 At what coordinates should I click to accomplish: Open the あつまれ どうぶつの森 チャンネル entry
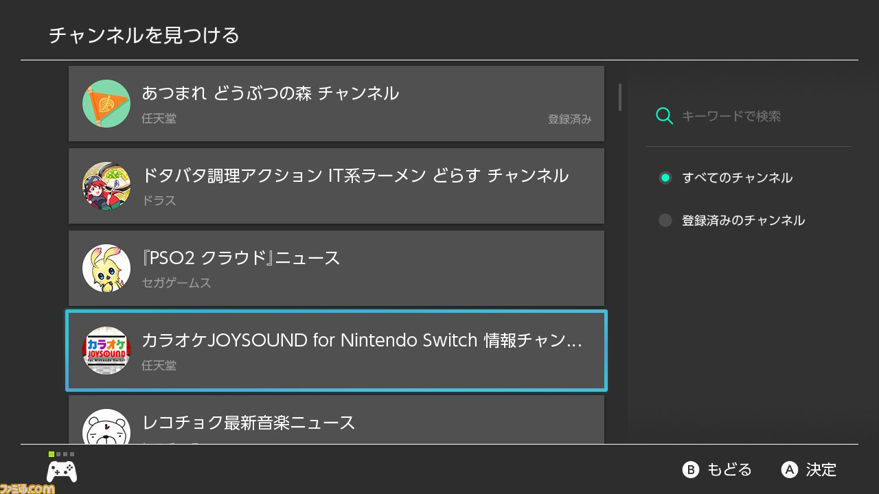point(336,104)
